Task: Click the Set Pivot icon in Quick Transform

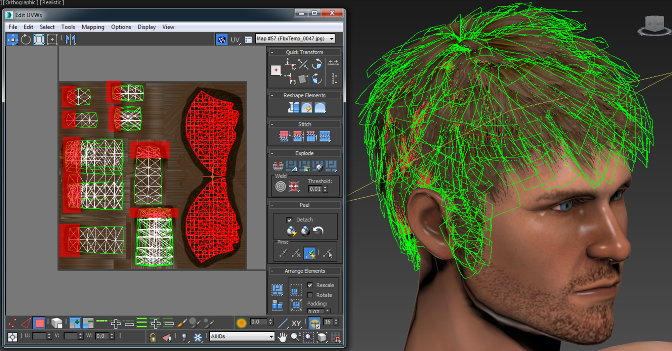Action: 276,70
